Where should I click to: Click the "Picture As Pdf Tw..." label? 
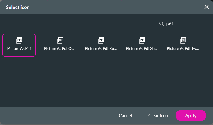click(x=183, y=48)
